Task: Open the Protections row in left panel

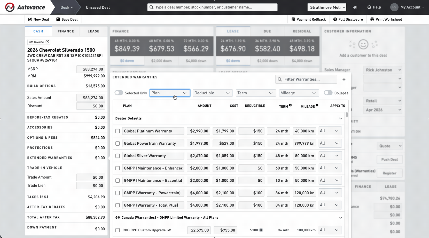Action: pyautogui.click(x=66, y=148)
